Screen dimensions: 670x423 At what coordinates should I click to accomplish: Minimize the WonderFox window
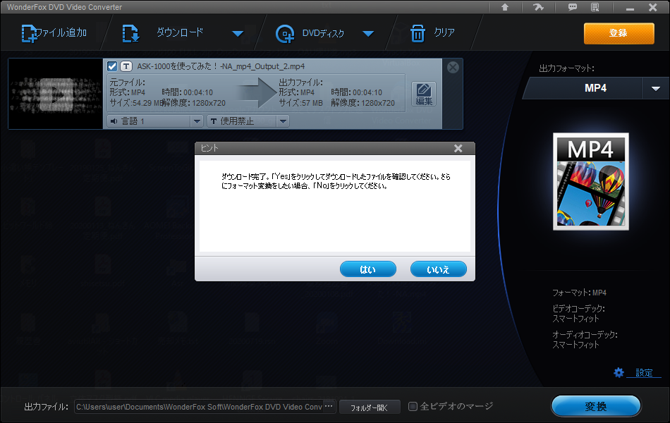631,8
